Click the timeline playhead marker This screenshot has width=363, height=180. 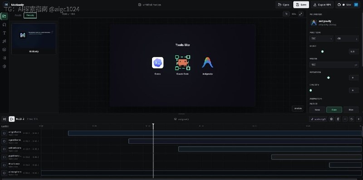point(153,125)
